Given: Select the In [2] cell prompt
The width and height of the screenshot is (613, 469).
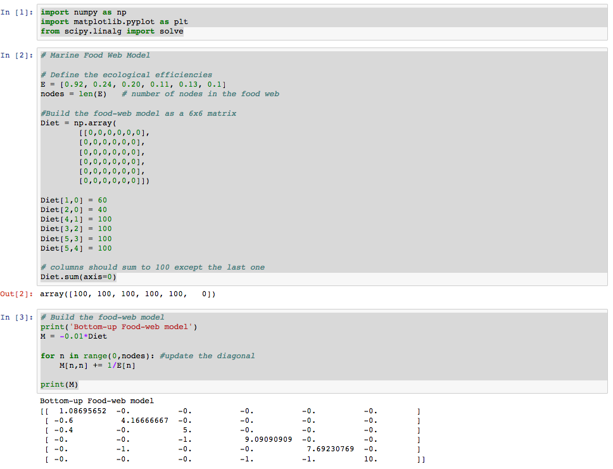Looking at the screenshot, I should 17,56.
